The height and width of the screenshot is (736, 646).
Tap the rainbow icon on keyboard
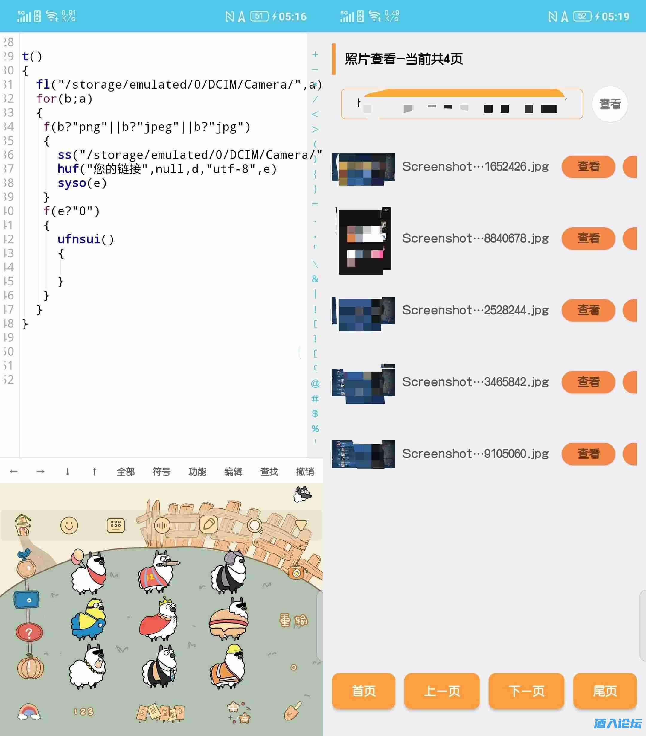point(29,711)
